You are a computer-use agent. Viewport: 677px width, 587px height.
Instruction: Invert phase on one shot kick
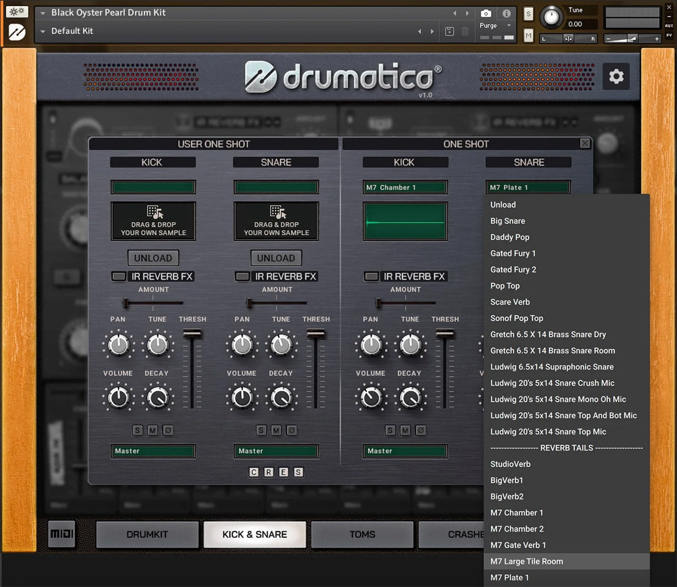(x=420, y=430)
